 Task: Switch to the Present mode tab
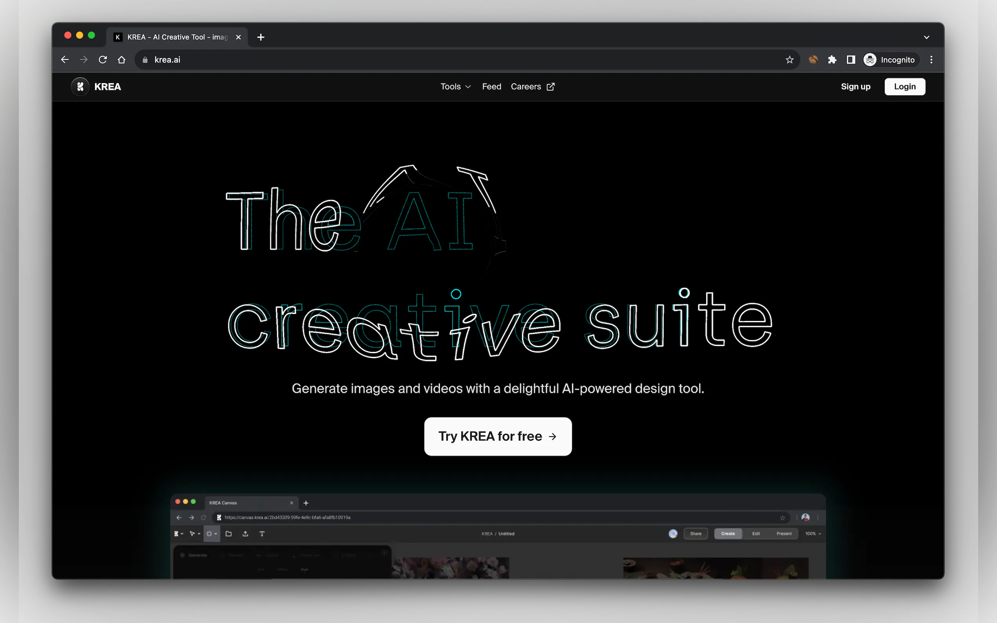click(783, 534)
